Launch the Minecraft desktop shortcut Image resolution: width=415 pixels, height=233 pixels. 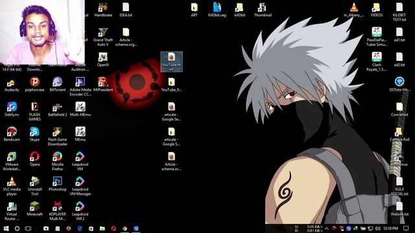(34, 208)
